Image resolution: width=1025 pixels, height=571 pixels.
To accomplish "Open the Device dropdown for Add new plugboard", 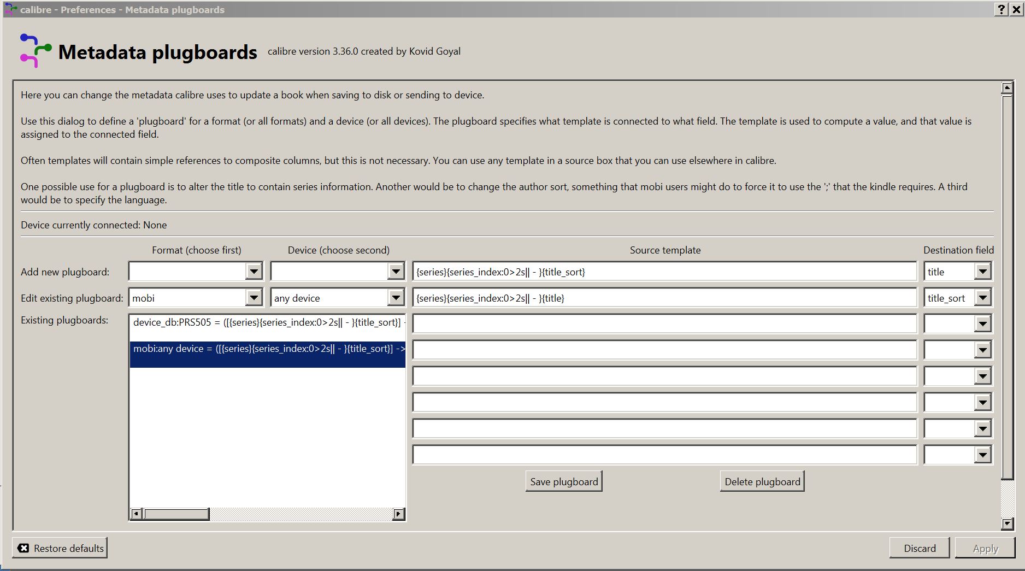I will [396, 272].
